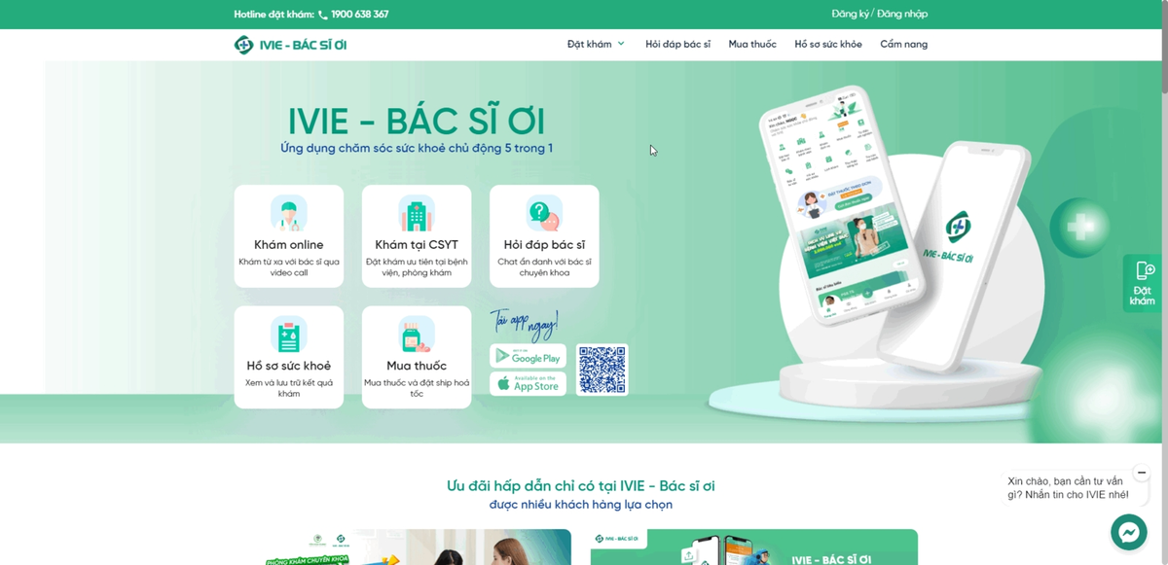Minimize the IVIE chat greeting popup
The height and width of the screenshot is (565, 1168).
click(1142, 473)
